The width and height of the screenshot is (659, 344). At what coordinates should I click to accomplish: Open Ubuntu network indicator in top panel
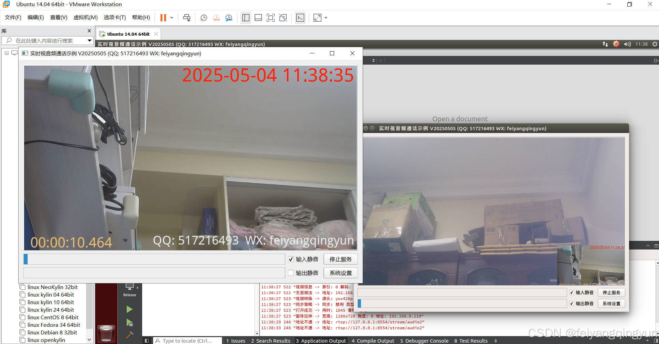[x=605, y=44]
